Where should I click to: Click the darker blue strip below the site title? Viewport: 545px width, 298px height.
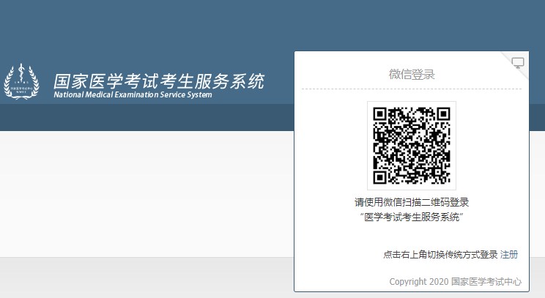point(147,117)
